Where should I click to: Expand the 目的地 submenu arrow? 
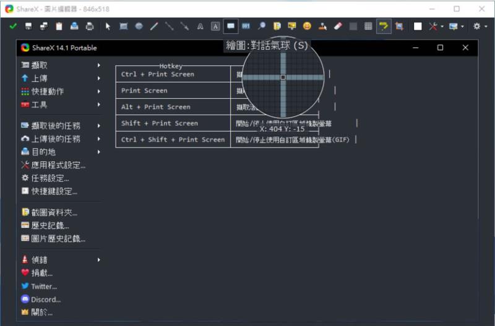99,152
